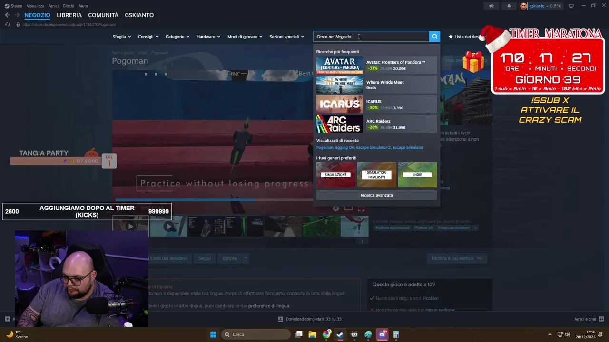609x342 pixels.
Task: Open Chrome from the taskbar
Action: [x=326, y=334]
